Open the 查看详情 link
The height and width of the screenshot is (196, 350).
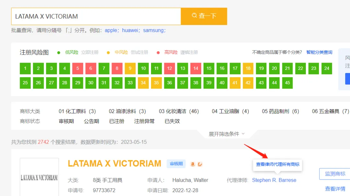click(335, 189)
